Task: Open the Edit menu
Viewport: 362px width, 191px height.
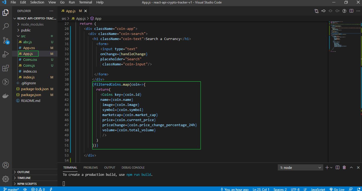Action: [x=23, y=2]
